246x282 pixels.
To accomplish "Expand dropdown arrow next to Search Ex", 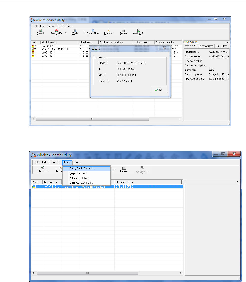I will point(65,32).
